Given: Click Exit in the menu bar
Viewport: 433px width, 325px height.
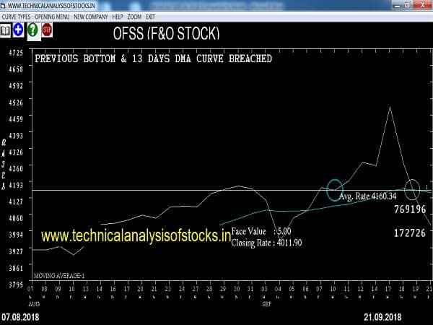Looking at the screenshot, I should [x=150, y=16].
